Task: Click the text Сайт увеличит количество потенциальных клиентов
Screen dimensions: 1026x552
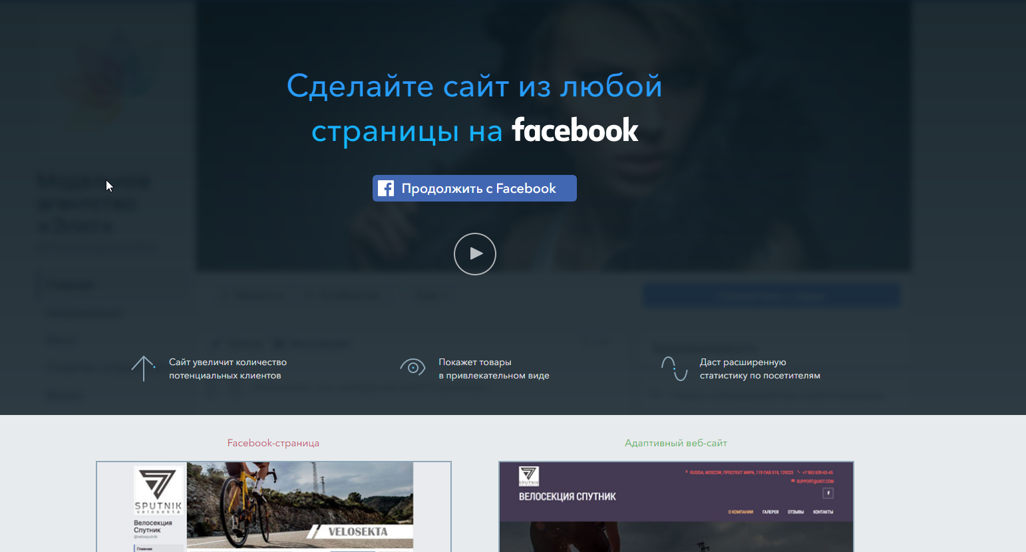Action: 228,368
